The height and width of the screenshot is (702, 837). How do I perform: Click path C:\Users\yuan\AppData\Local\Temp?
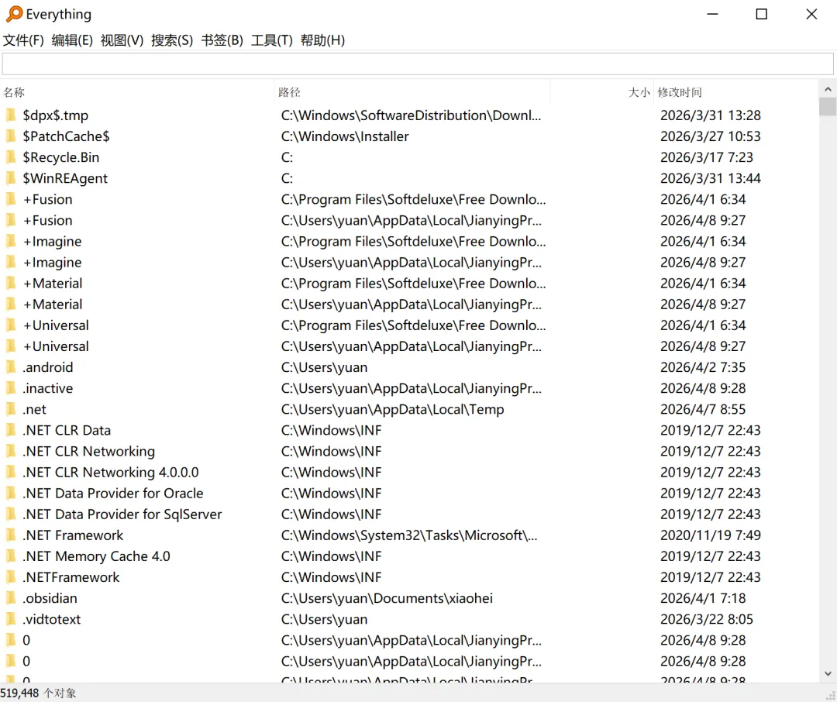392,409
